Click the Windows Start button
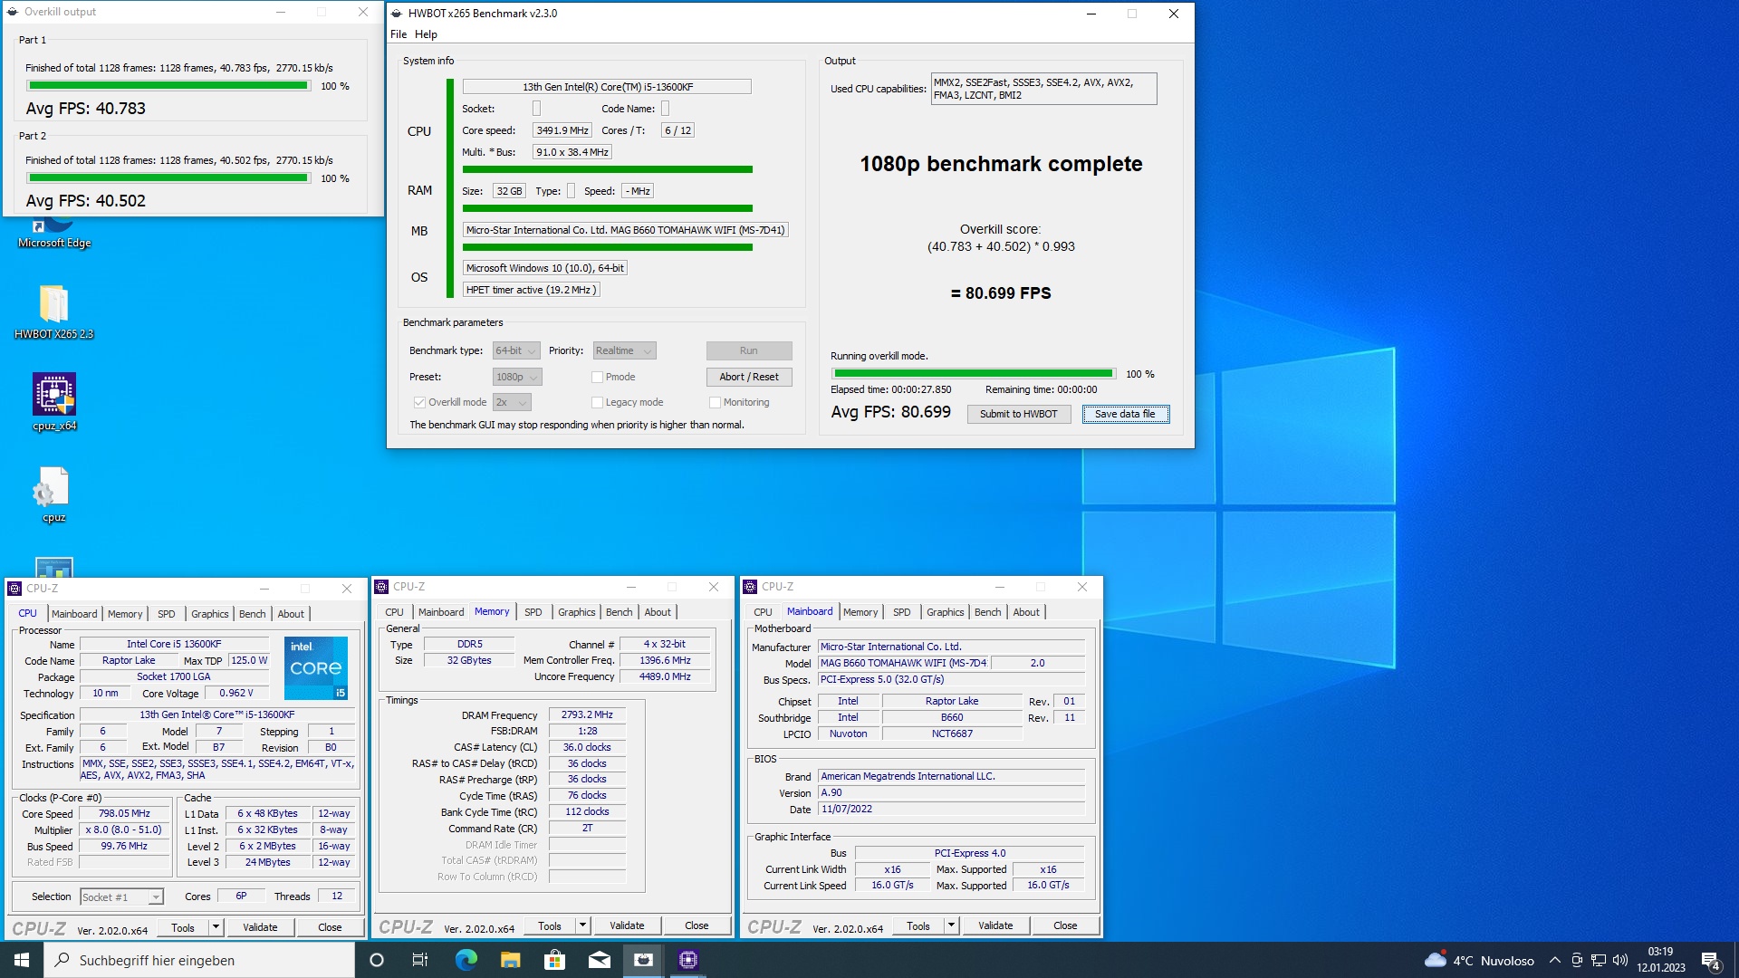Viewport: 1739px width, 978px height. pos(22,960)
